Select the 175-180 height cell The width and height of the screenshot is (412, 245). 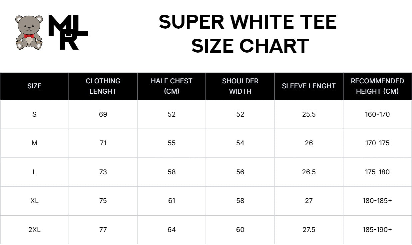377,172
